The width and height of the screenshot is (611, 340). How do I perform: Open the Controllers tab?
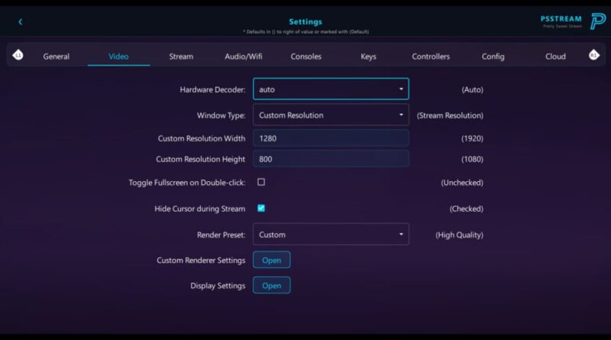pos(431,57)
